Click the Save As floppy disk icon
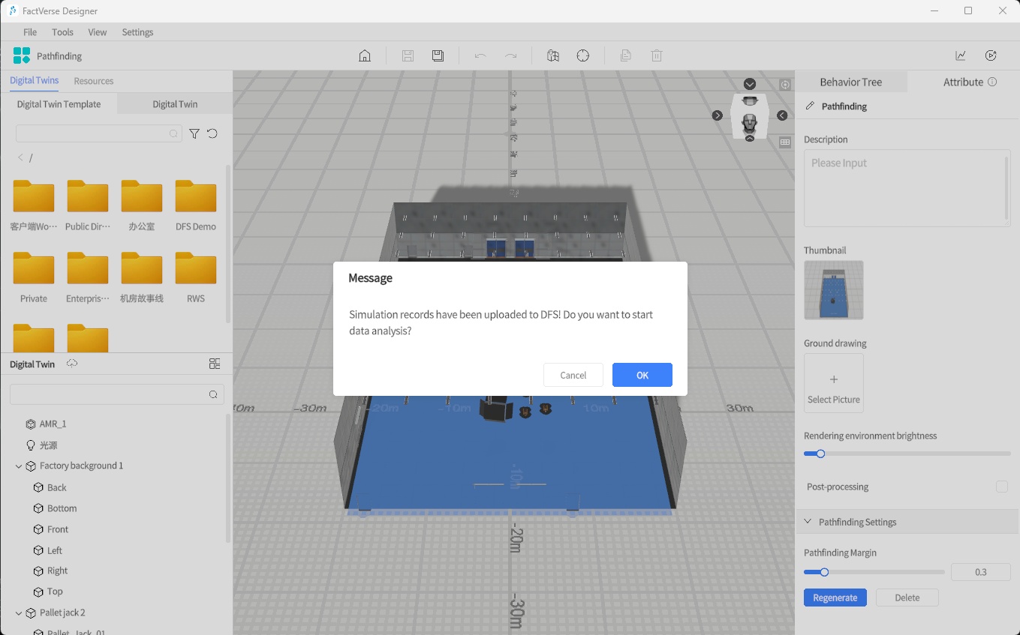The width and height of the screenshot is (1020, 635). coord(438,55)
